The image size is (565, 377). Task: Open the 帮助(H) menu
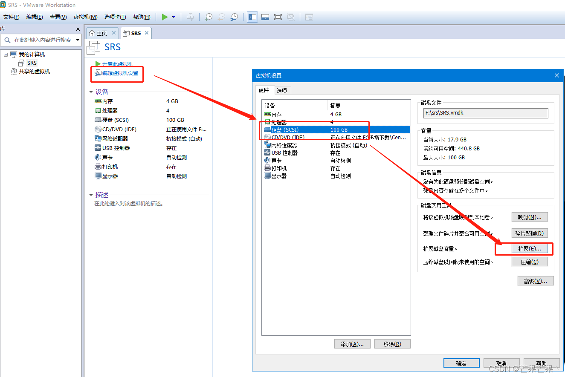(142, 17)
